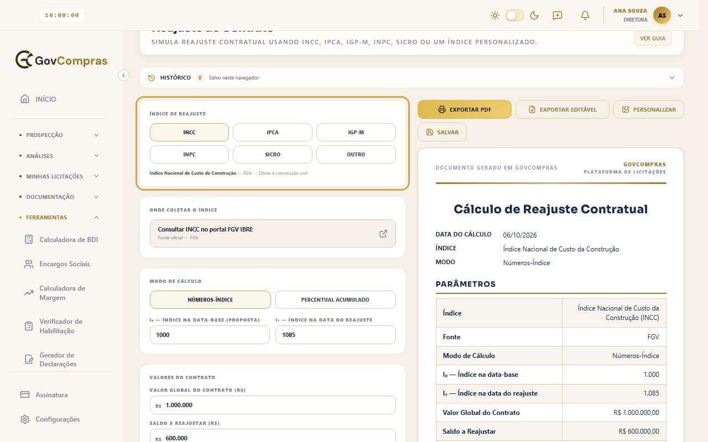Select the IGP-M index option

[356, 133]
